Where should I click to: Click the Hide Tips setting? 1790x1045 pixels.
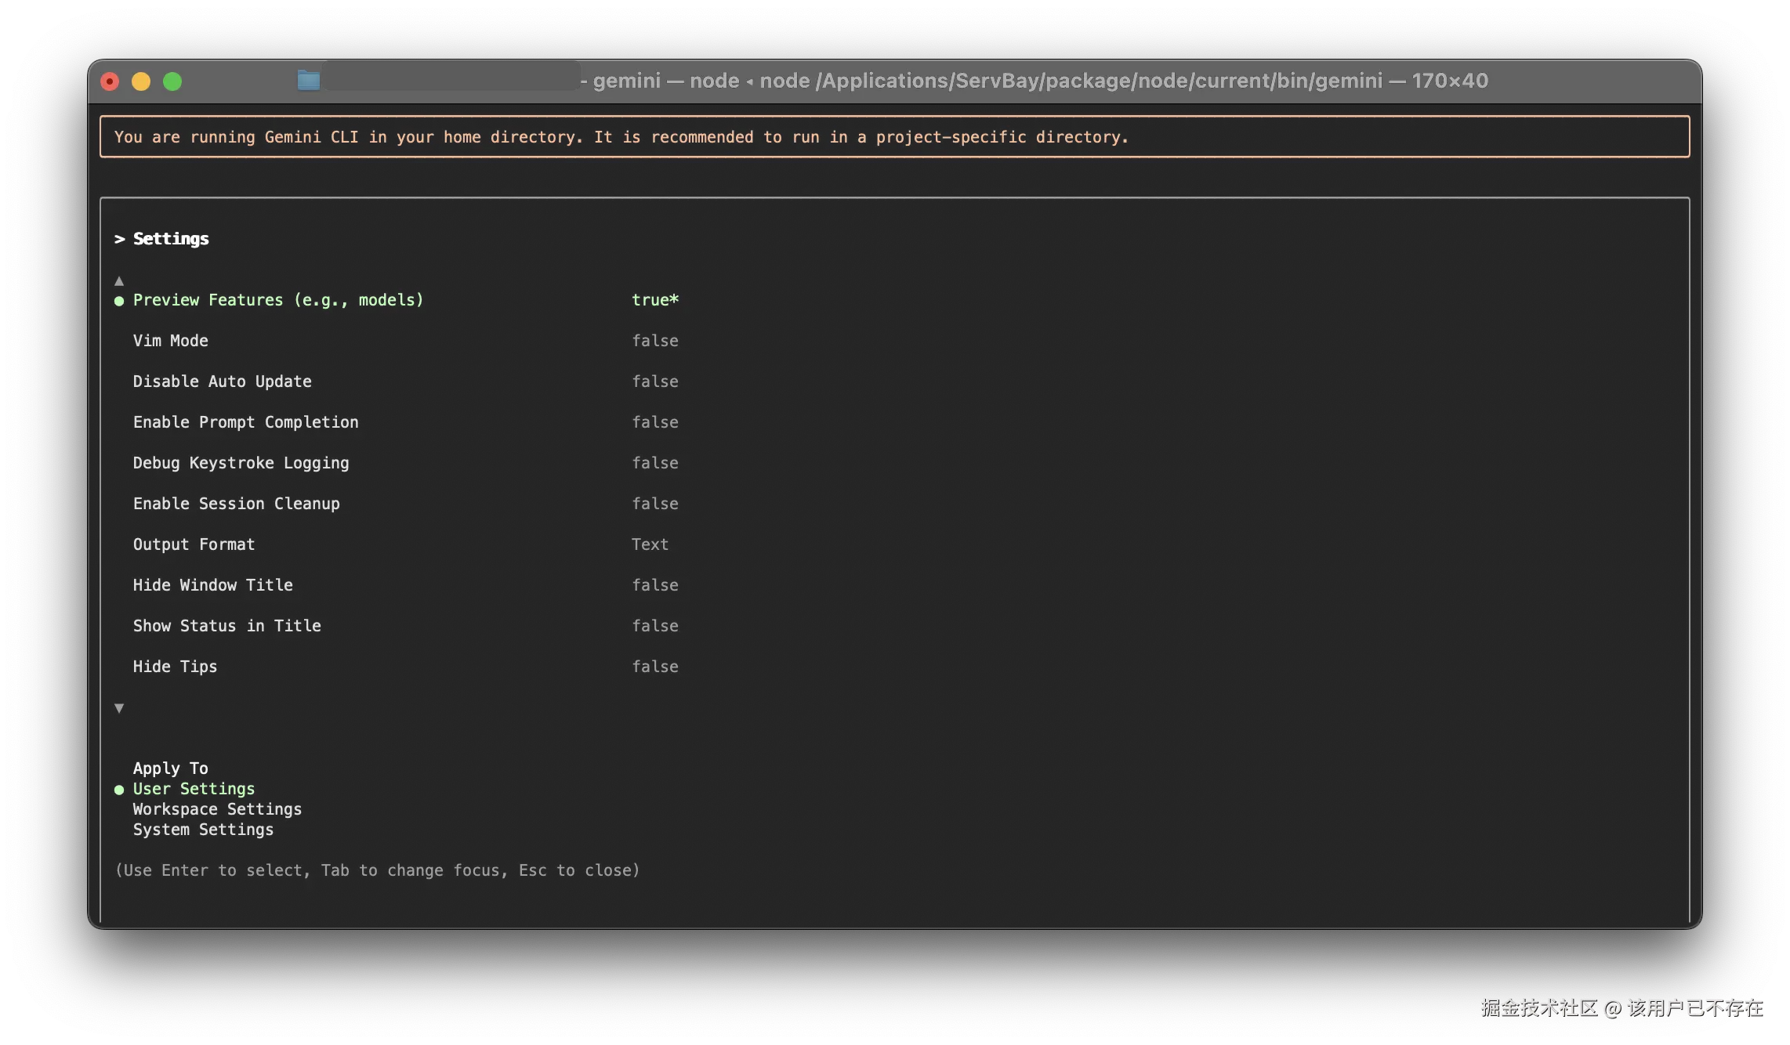coord(175,667)
